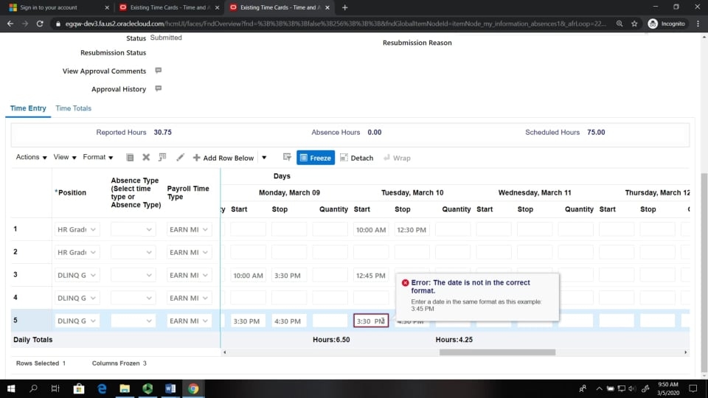Click the horizontal table scrollbar thumb
Viewport: 708px width, 398px height.
497,352
